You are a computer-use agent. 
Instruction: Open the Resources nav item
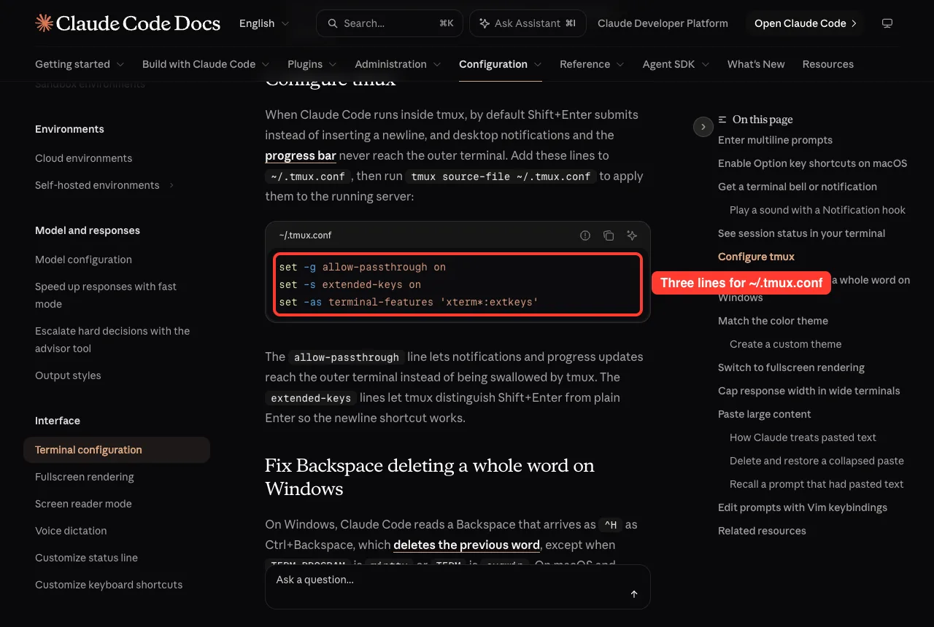coord(828,64)
